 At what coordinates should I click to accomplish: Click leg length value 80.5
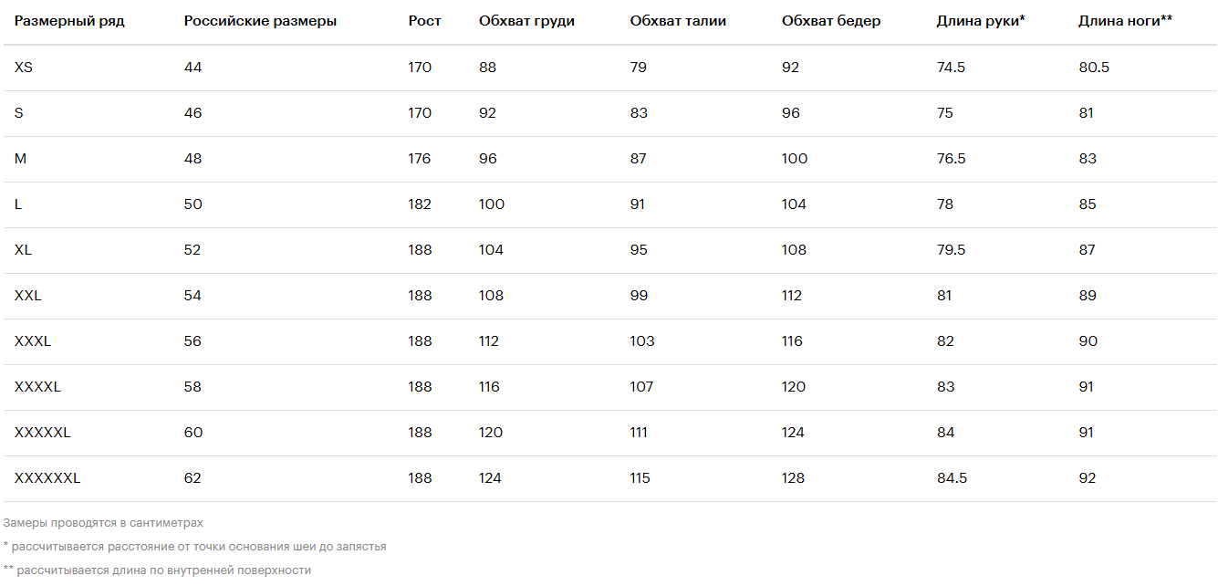click(x=1094, y=68)
